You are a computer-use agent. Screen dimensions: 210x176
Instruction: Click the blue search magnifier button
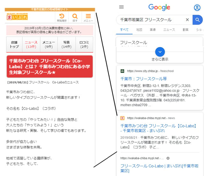[x=198, y=20]
